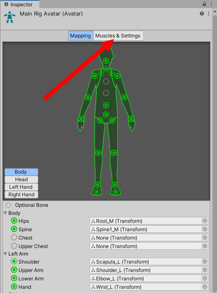
Task: Show the Head mapping view
Action: point(21,179)
